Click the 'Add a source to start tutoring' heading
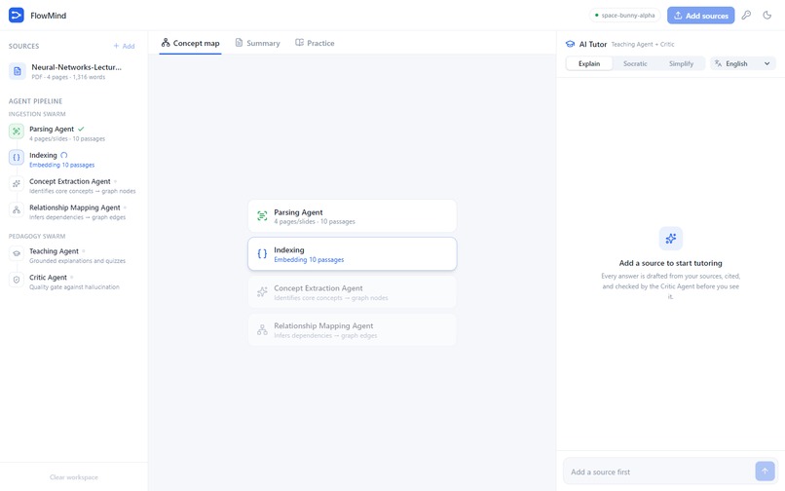 click(670, 263)
